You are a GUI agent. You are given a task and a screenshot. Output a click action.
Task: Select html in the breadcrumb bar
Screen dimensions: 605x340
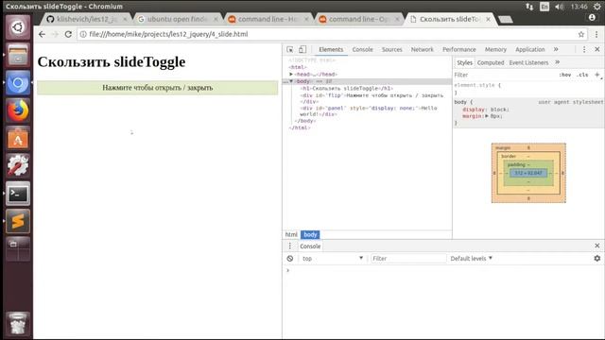tap(291, 234)
